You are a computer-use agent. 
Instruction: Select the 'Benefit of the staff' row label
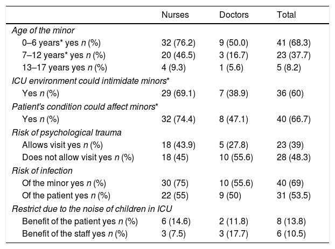coord(75,234)
